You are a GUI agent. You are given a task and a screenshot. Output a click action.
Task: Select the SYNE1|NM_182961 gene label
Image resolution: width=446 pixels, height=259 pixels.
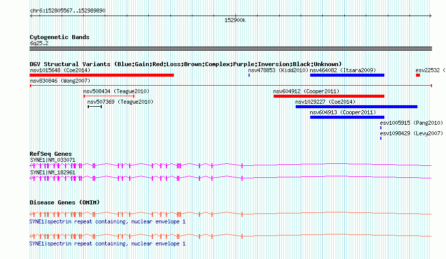(x=53, y=172)
